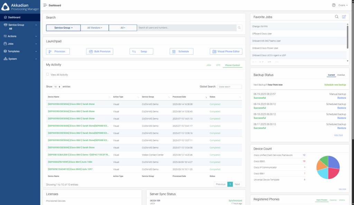Screen dimensions: 354x205
Task: Show Current backup status tab
Action: point(331,75)
